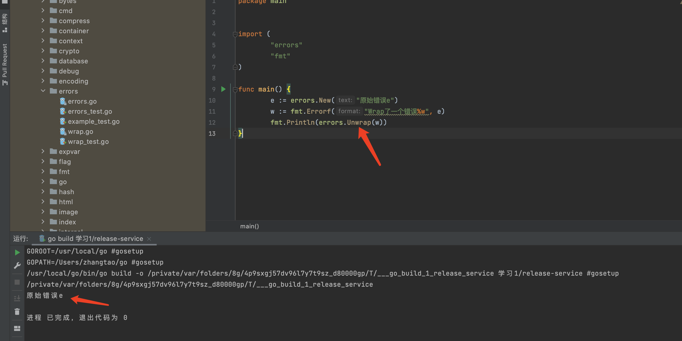The width and height of the screenshot is (682, 341).
Task: Run main from the gutter play icon
Action: click(x=223, y=89)
